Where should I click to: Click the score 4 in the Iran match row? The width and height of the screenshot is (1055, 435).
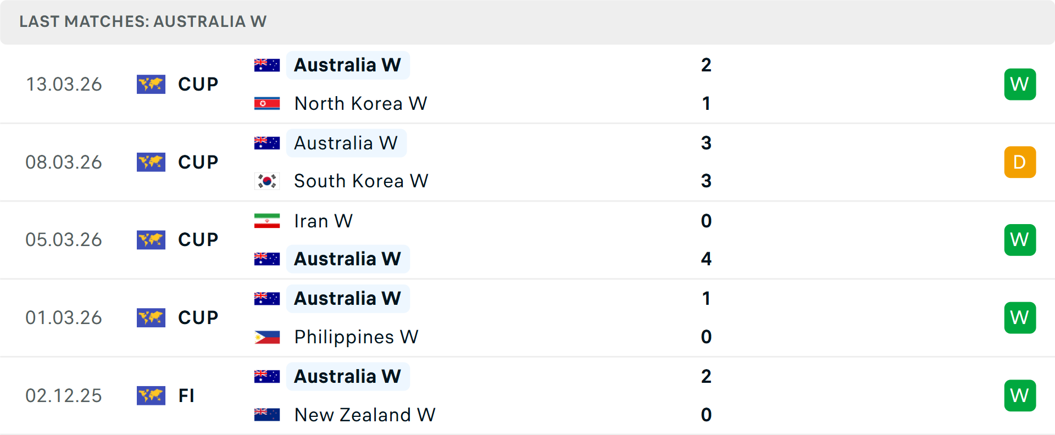707,258
